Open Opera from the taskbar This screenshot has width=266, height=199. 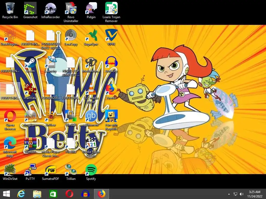[x=69, y=194]
